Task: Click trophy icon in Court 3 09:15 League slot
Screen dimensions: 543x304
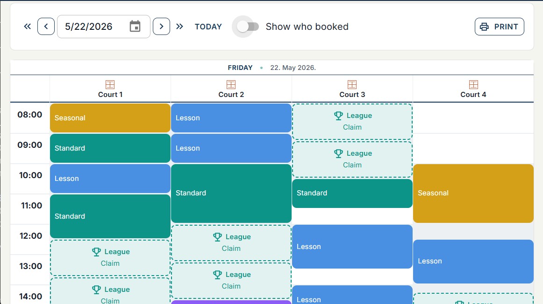Action: pyautogui.click(x=338, y=153)
